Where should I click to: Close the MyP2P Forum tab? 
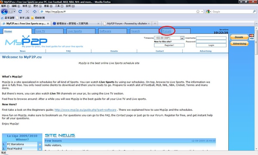149,24
